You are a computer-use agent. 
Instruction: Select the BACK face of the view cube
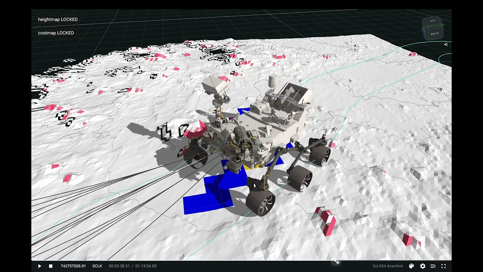coord(435,34)
